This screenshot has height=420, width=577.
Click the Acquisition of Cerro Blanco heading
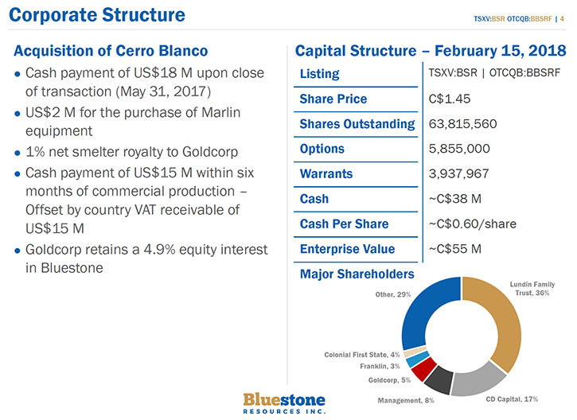click(111, 51)
